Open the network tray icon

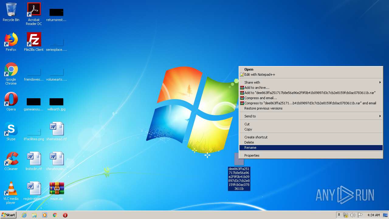pos(346,215)
